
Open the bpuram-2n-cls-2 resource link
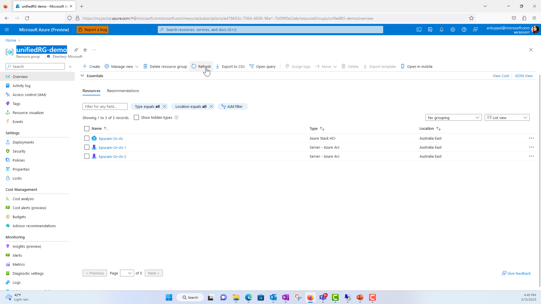tap(112, 157)
